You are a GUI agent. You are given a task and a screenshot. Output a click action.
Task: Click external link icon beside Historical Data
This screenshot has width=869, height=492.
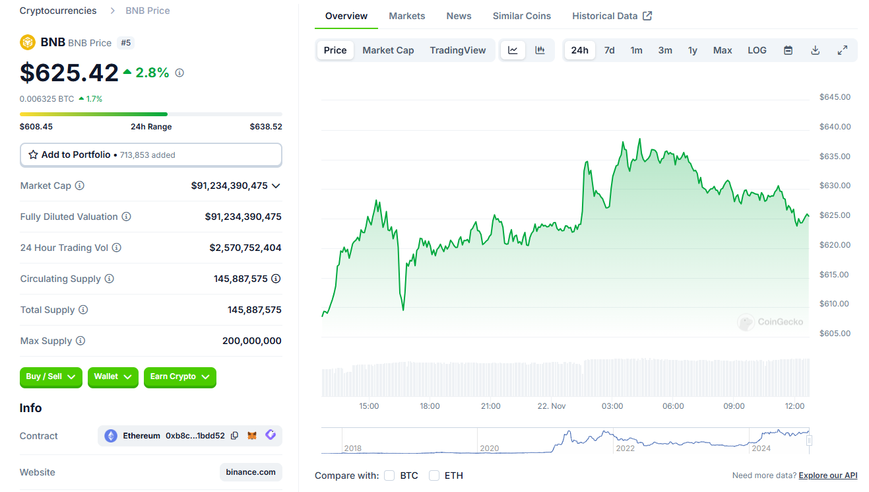click(647, 16)
